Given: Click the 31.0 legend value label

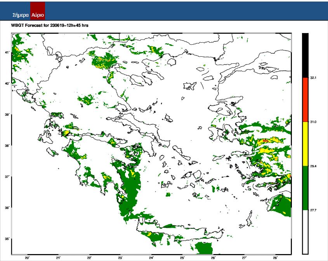Looking at the screenshot, I should click(x=313, y=122).
